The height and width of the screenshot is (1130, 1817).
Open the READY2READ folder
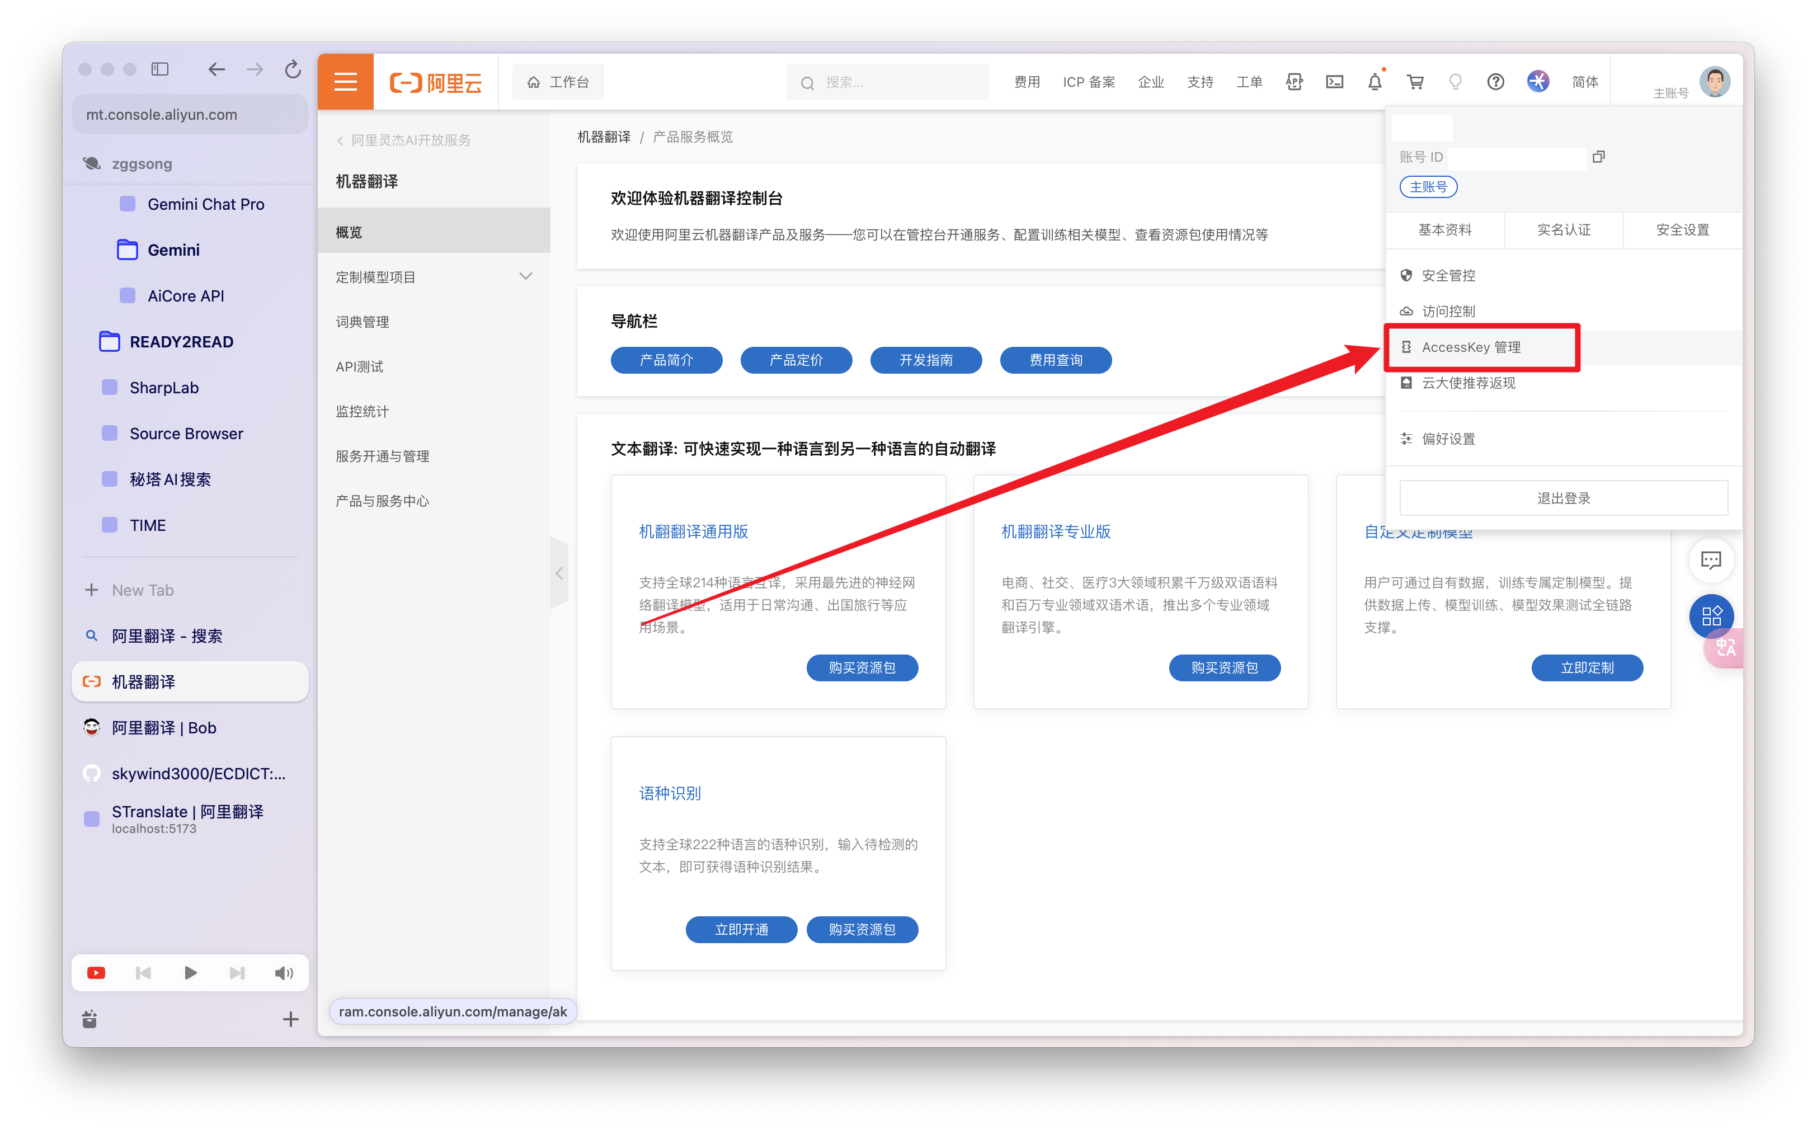[190, 342]
